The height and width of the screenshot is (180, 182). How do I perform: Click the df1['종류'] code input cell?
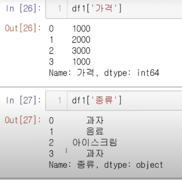[114, 101]
